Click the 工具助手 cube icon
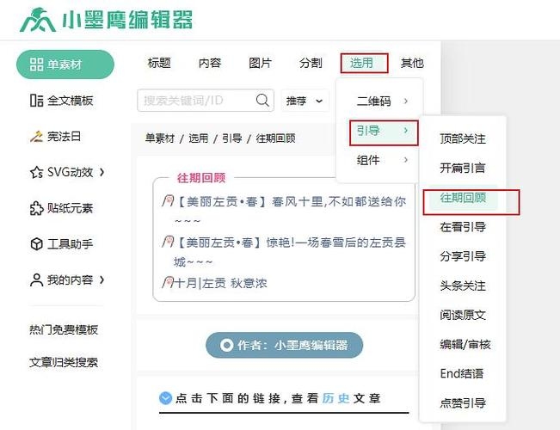 click(x=36, y=244)
